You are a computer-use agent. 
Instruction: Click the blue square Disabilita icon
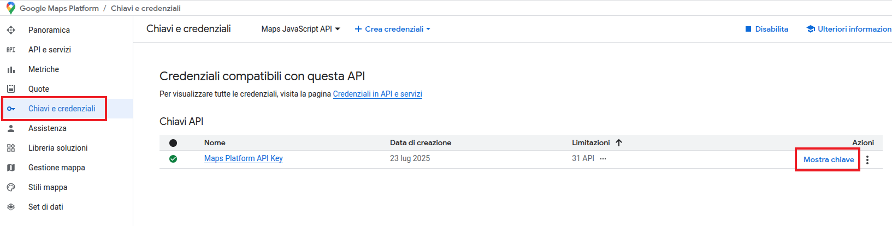click(x=748, y=29)
